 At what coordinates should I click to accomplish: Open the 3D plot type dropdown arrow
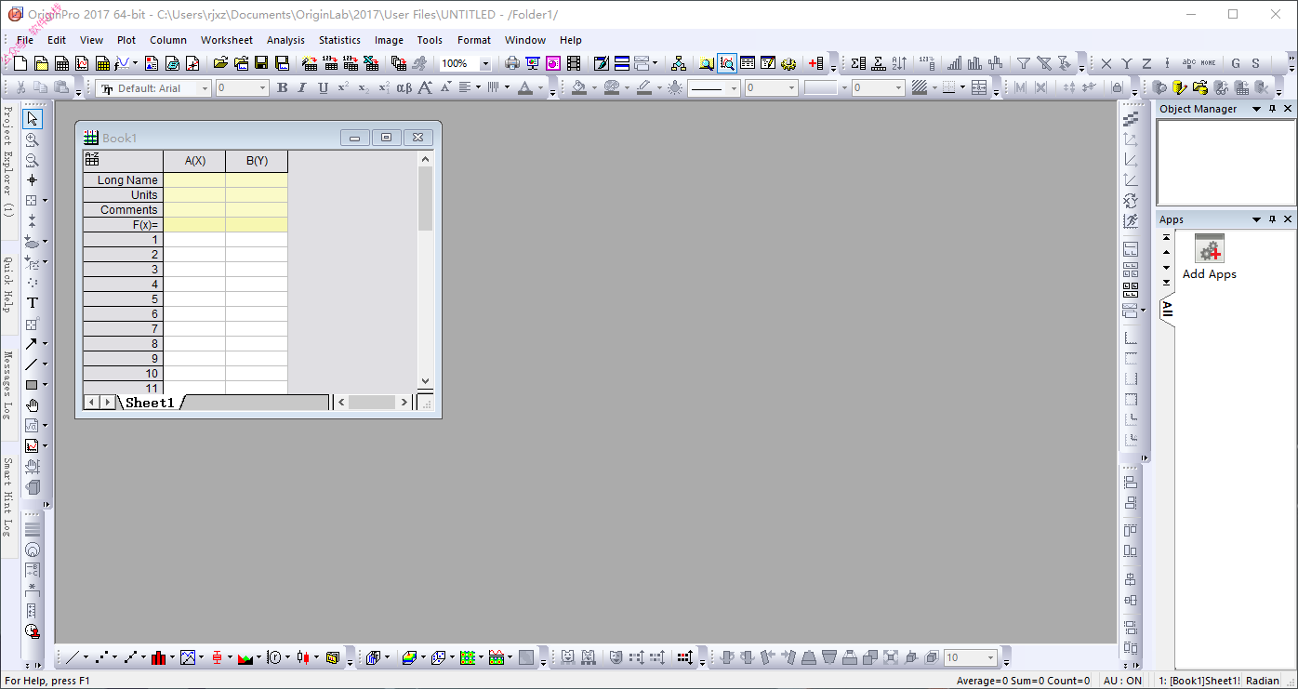[387, 657]
